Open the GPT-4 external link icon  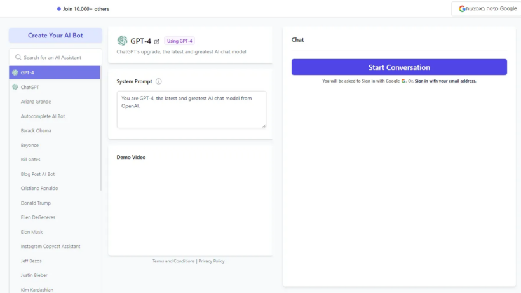pos(157,41)
